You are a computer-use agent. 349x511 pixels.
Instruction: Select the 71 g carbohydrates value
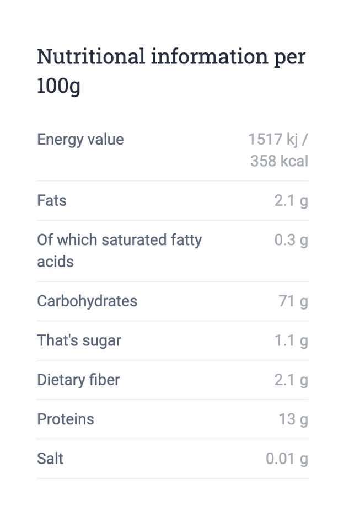tap(293, 301)
